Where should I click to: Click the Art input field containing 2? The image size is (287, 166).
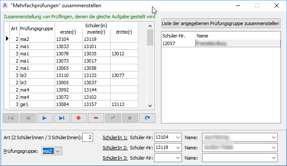(88, 137)
